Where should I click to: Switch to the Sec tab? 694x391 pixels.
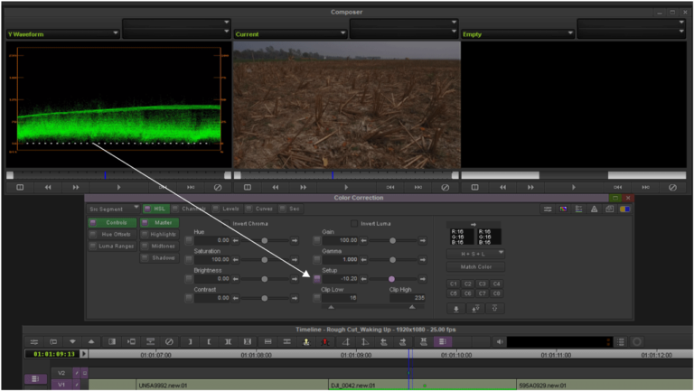pyautogui.click(x=291, y=209)
